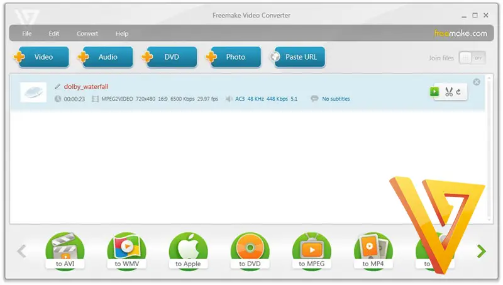The image size is (503, 285).
Task: Click the 6500 Kbps bitrate text
Action: pyautogui.click(x=182, y=99)
